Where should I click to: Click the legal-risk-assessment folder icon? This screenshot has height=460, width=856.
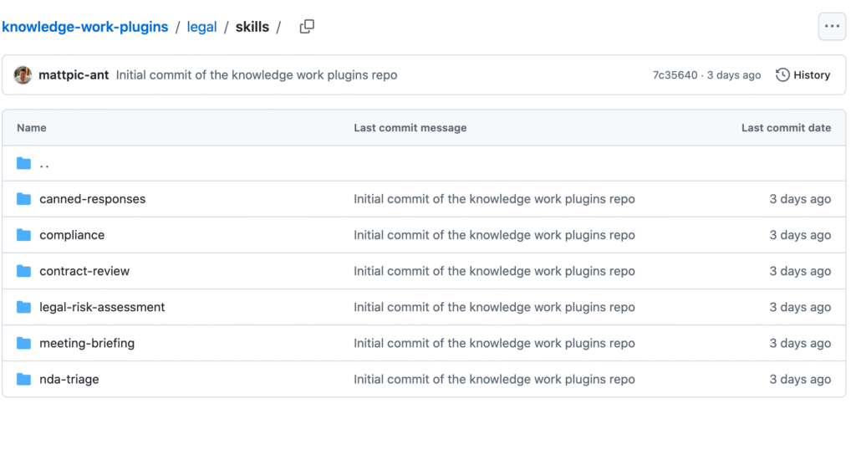point(24,307)
